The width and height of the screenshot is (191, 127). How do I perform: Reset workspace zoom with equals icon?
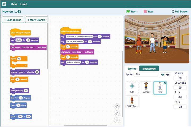tap(117, 120)
